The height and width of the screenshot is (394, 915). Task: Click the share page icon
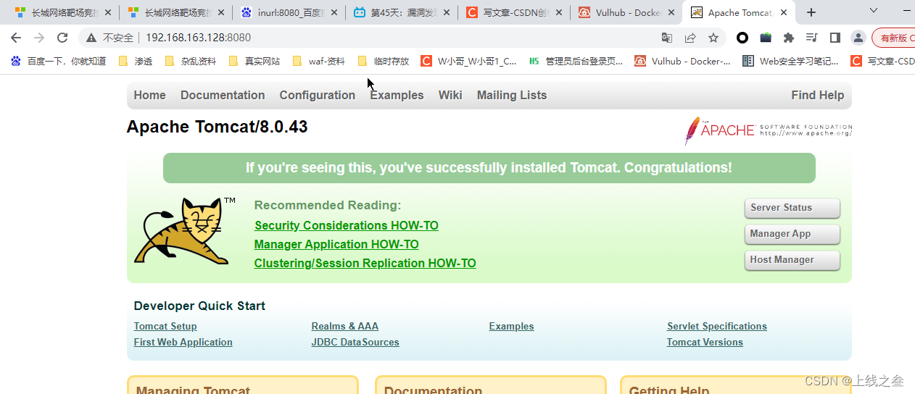(690, 38)
